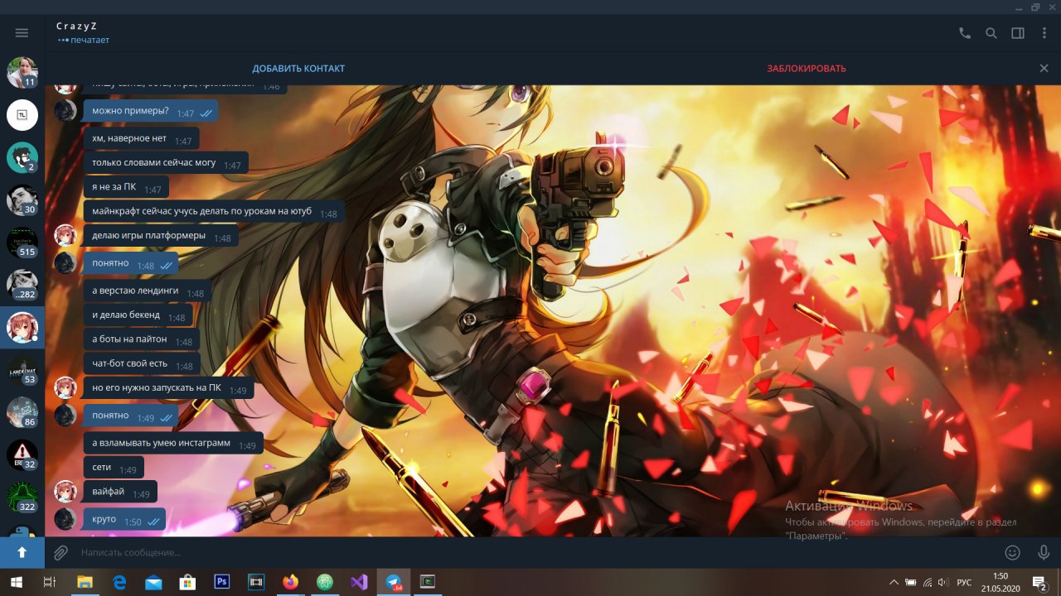1061x596 pixels.
Task: Click message 'делаю игры платформеры'
Action: coord(161,237)
